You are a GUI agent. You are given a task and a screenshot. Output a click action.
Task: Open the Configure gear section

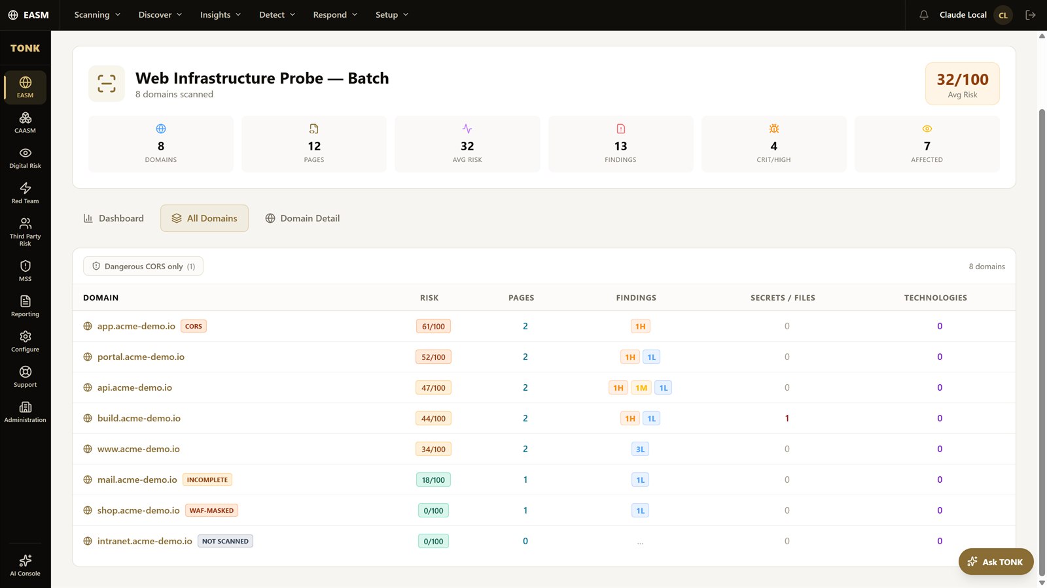coord(25,341)
